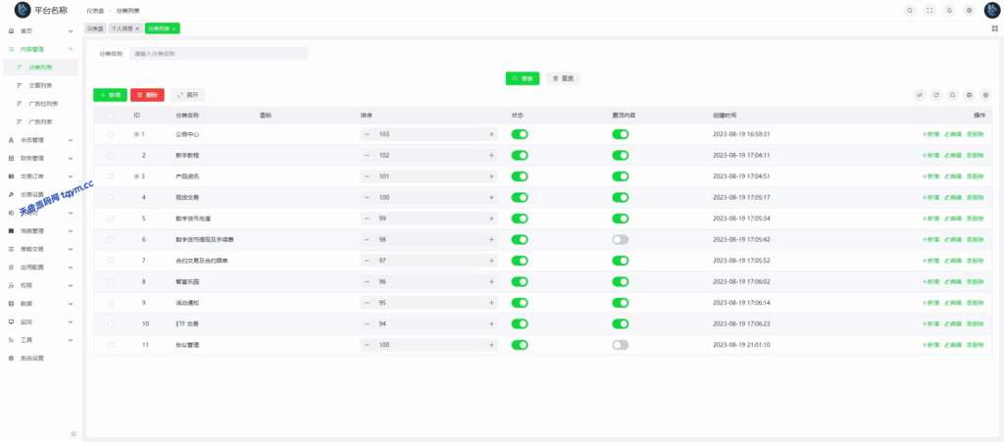Click the table toolbar search icon
1004x442 pixels.
953,95
